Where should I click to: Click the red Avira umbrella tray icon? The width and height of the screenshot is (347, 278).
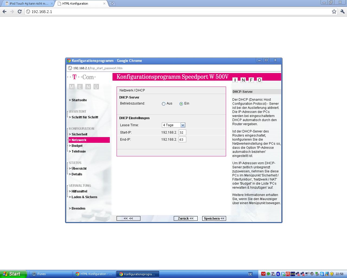pos(288,274)
